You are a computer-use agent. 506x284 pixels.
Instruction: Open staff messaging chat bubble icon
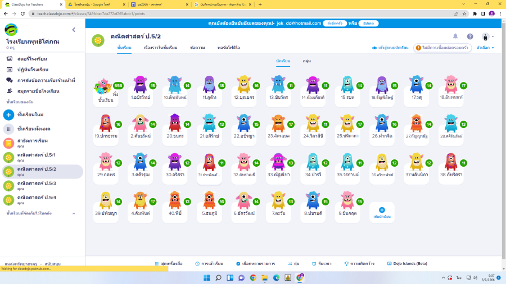(x=10, y=80)
